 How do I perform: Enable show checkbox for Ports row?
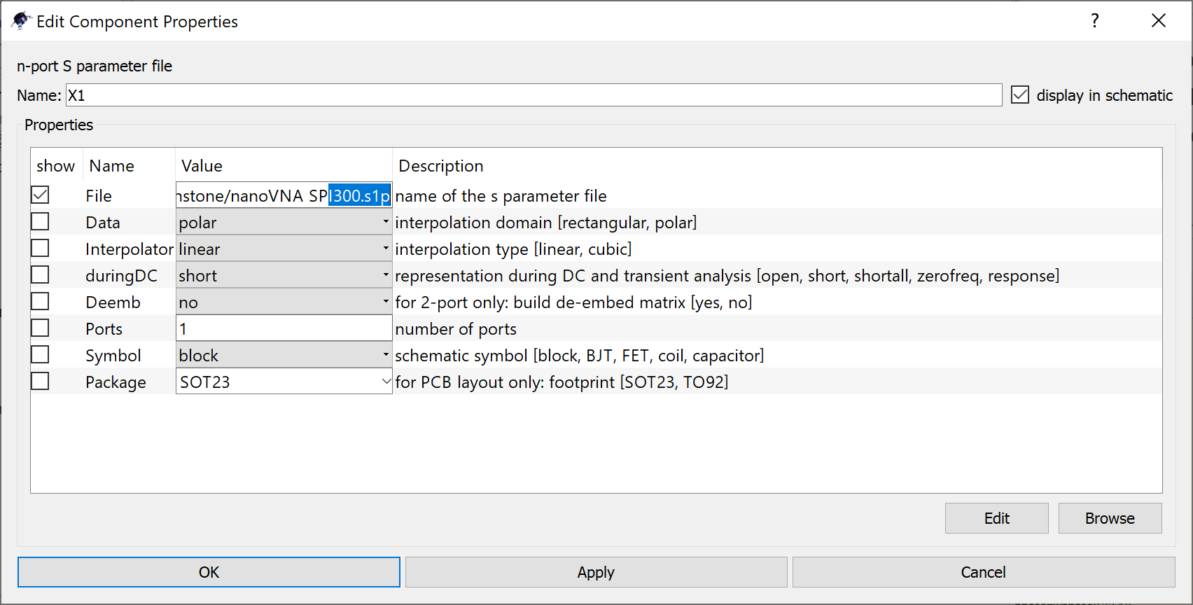point(41,328)
